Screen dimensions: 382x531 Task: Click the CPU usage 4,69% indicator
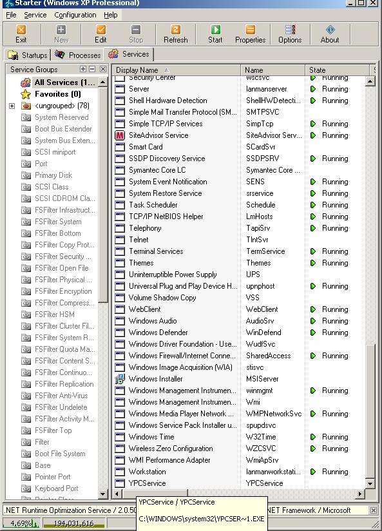[22, 523]
